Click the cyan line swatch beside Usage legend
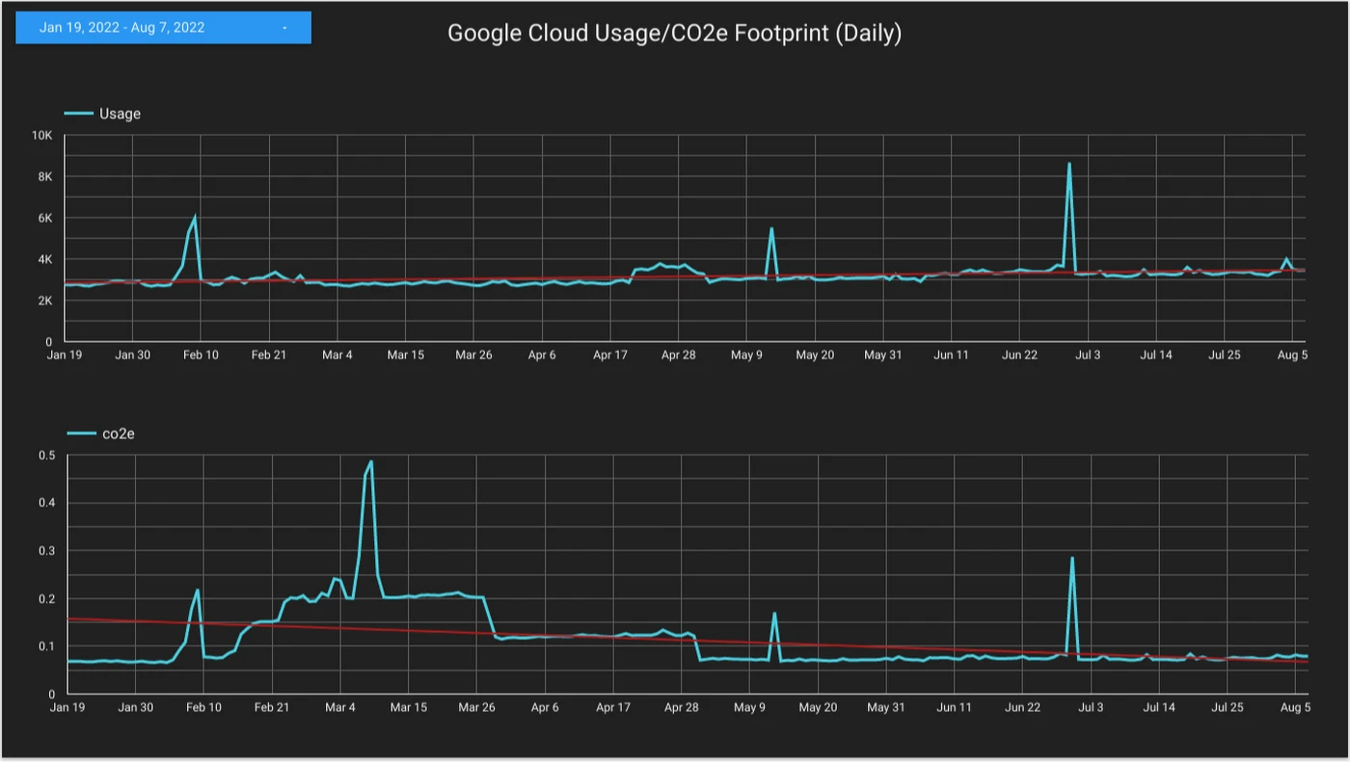Viewport: 1350px width, 762px height. tap(78, 114)
